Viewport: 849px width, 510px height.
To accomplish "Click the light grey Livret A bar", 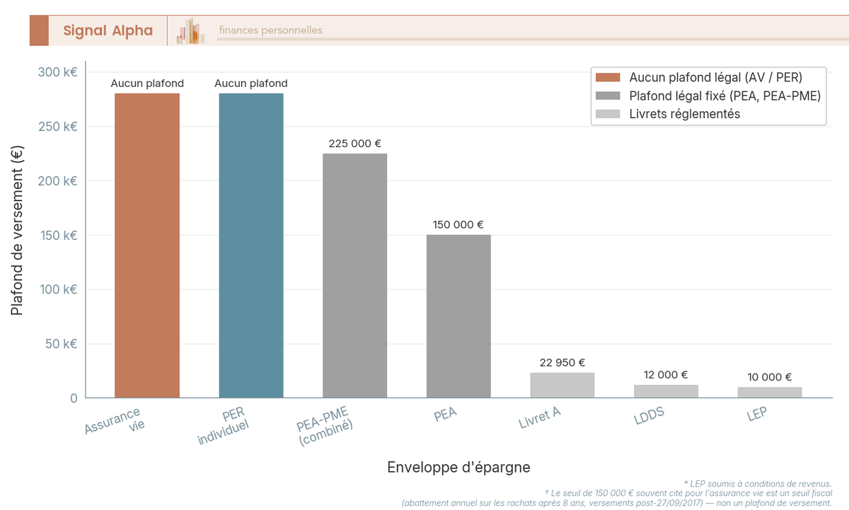I will pyautogui.click(x=562, y=384).
